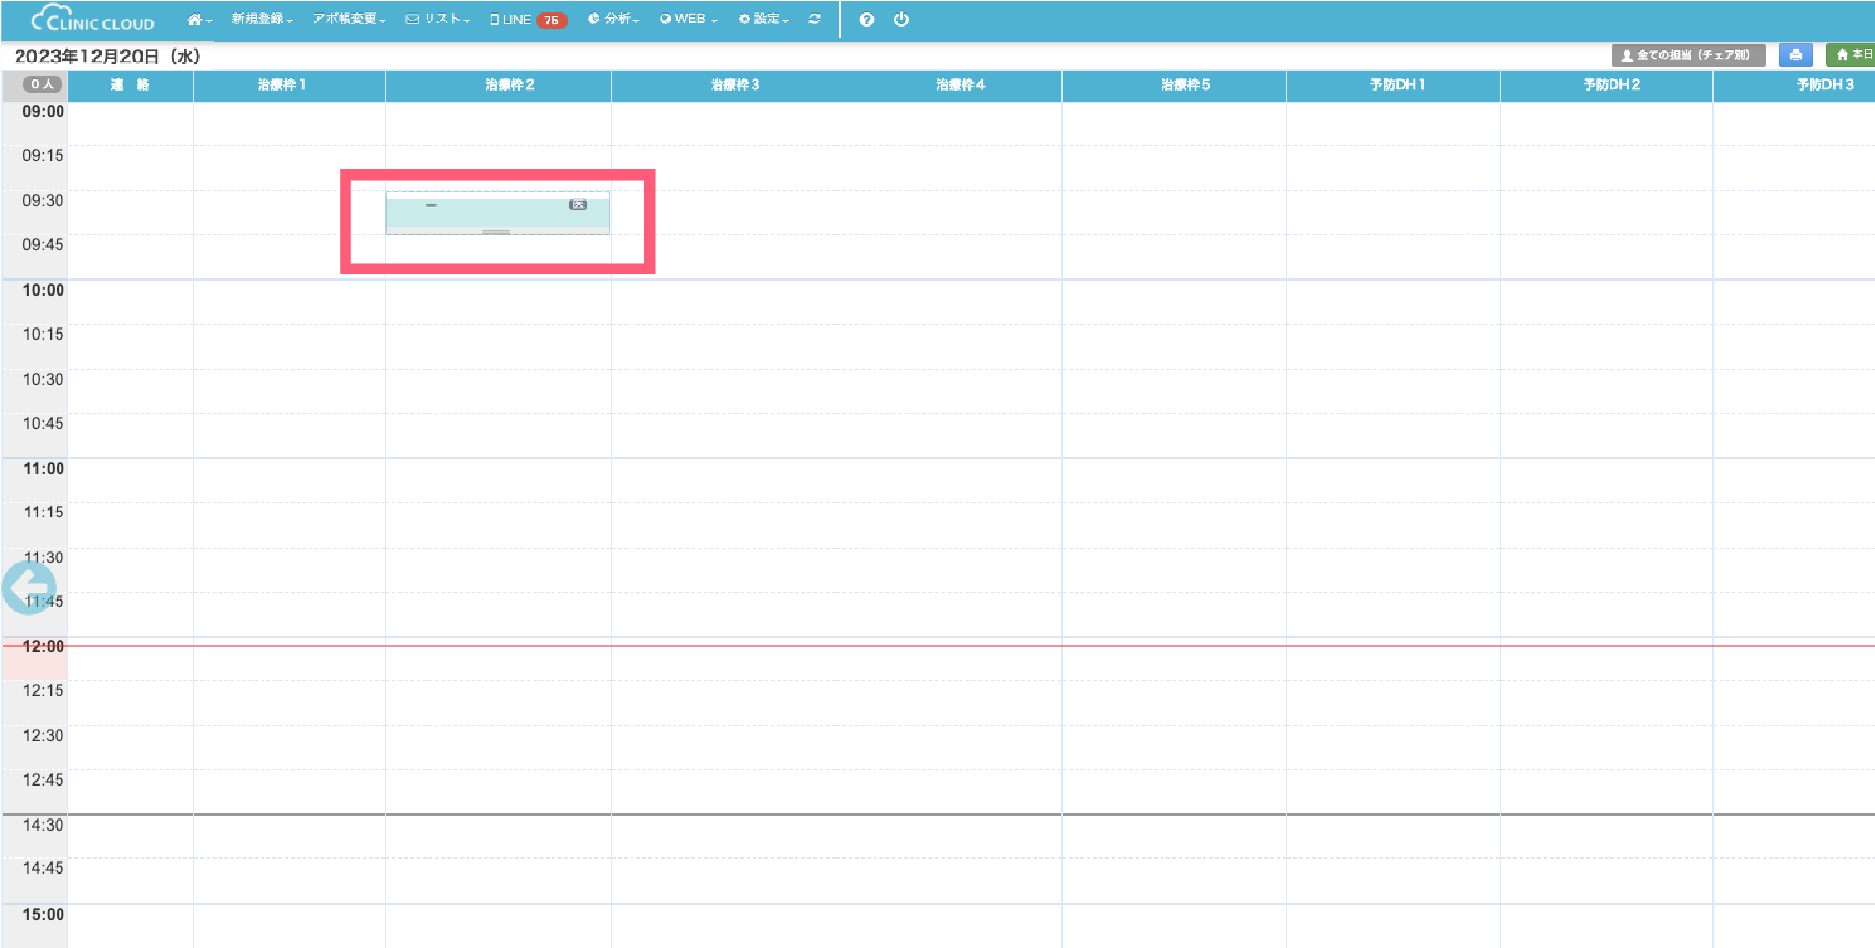Open help via the question mark icon

coord(866,20)
